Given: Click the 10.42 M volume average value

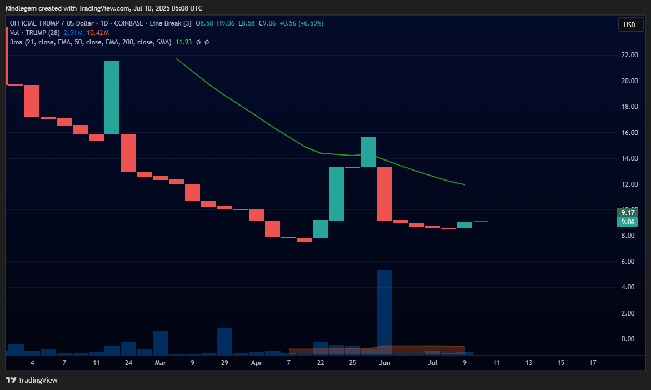Looking at the screenshot, I should click(x=98, y=32).
